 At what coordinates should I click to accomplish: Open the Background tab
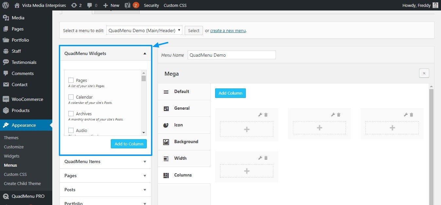pyautogui.click(x=184, y=142)
